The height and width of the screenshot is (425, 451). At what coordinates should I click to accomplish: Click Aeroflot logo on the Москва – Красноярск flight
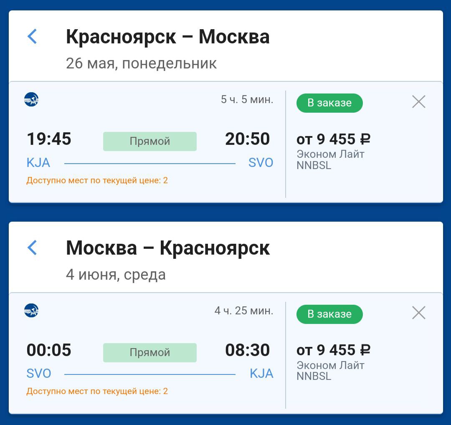pos(31,311)
